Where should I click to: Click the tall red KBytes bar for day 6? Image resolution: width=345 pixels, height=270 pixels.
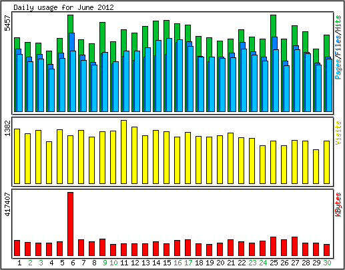coord(70,224)
